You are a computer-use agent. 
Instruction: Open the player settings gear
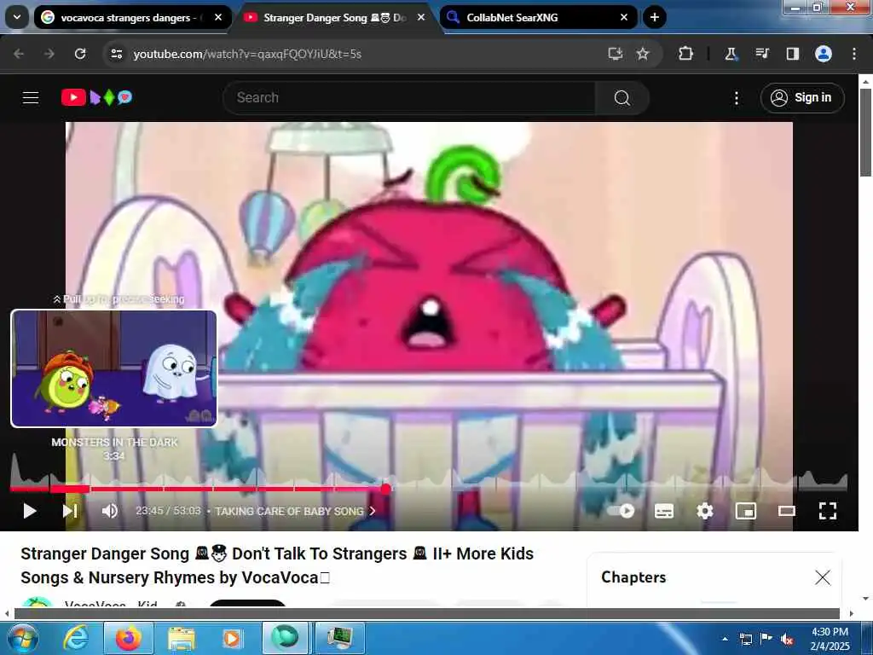(705, 511)
